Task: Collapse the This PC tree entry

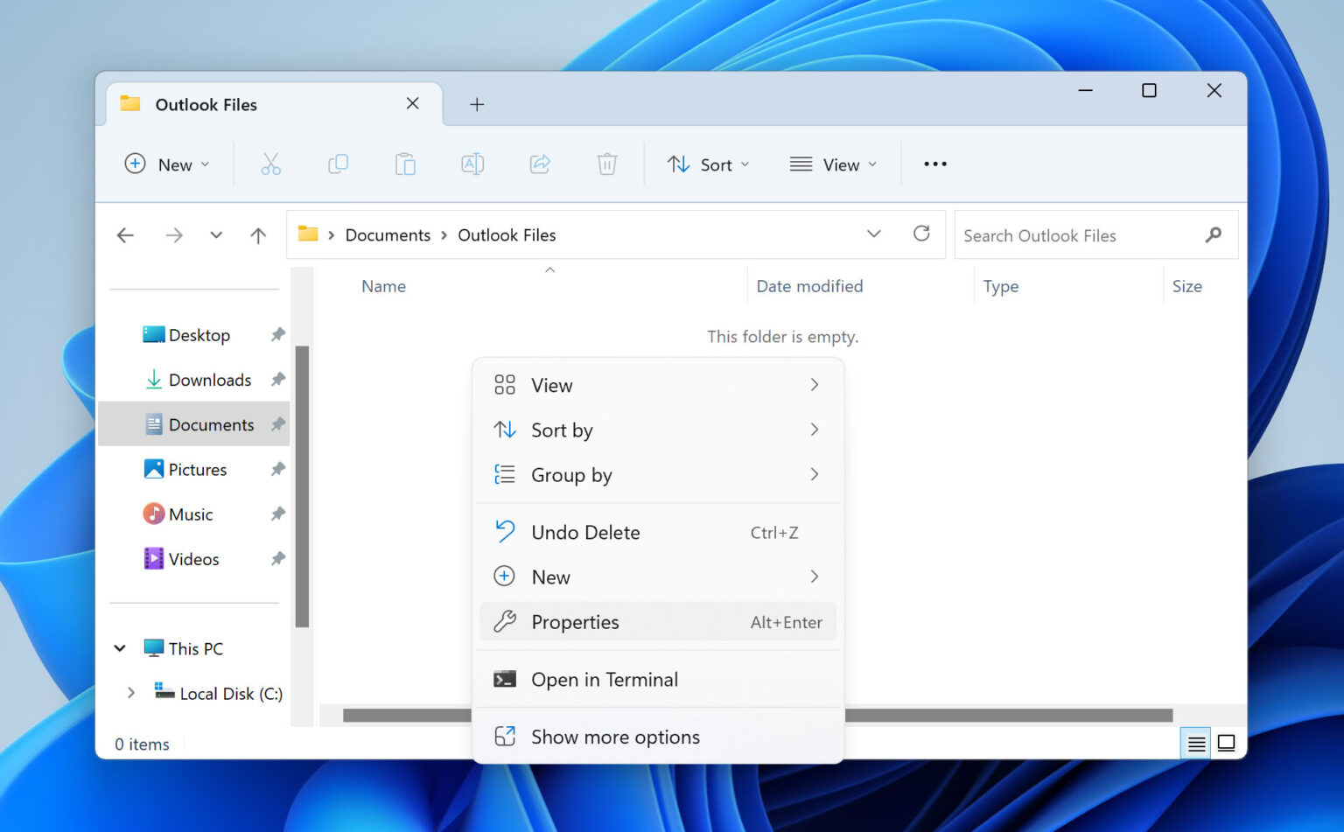Action: point(121,647)
